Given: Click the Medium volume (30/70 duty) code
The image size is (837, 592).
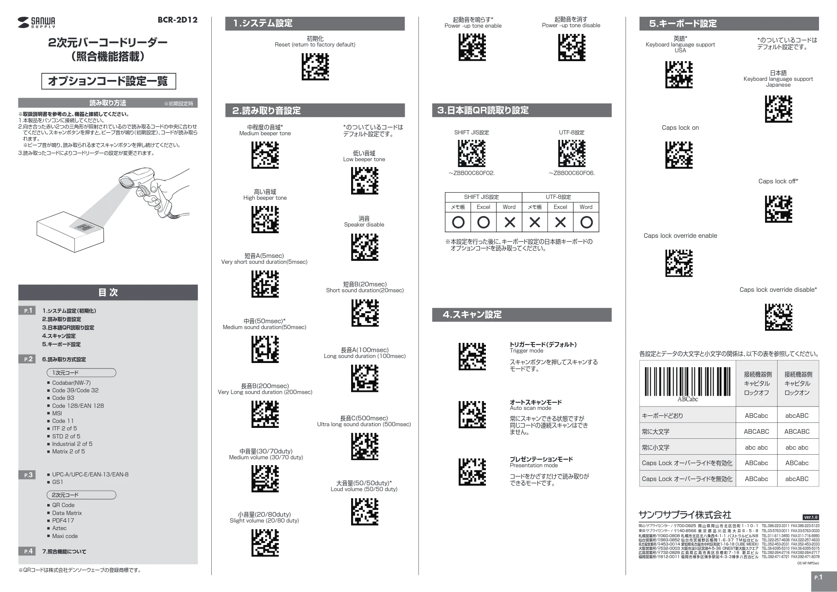Looking at the screenshot, I should (x=265, y=479).
